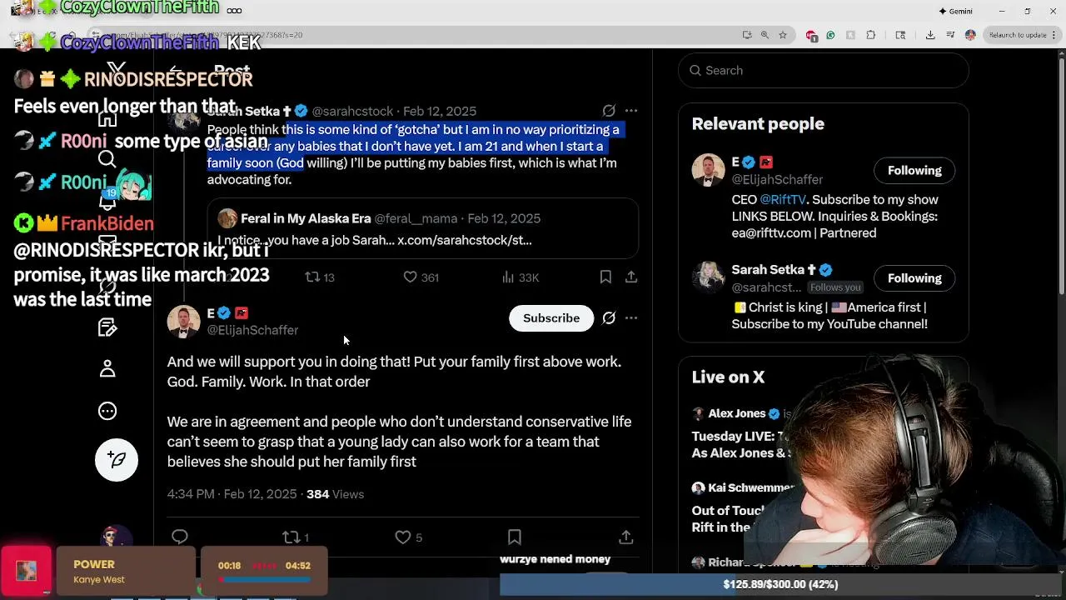Click the 384 Views text
This screenshot has width=1066, height=600.
(x=335, y=494)
